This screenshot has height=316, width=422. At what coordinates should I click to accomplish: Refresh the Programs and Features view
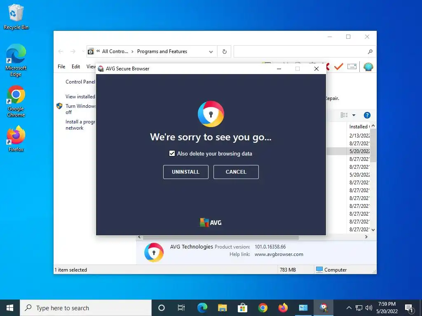[x=225, y=51]
